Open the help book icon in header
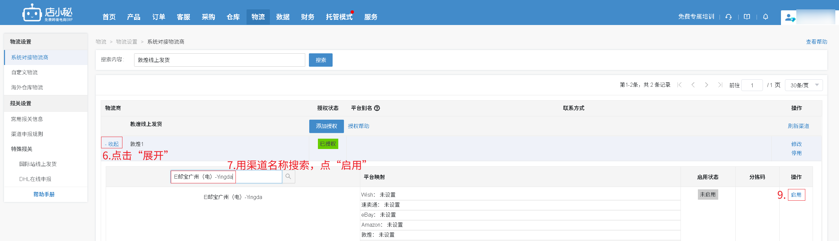Screen dimensions: 839x241 coord(747,17)
